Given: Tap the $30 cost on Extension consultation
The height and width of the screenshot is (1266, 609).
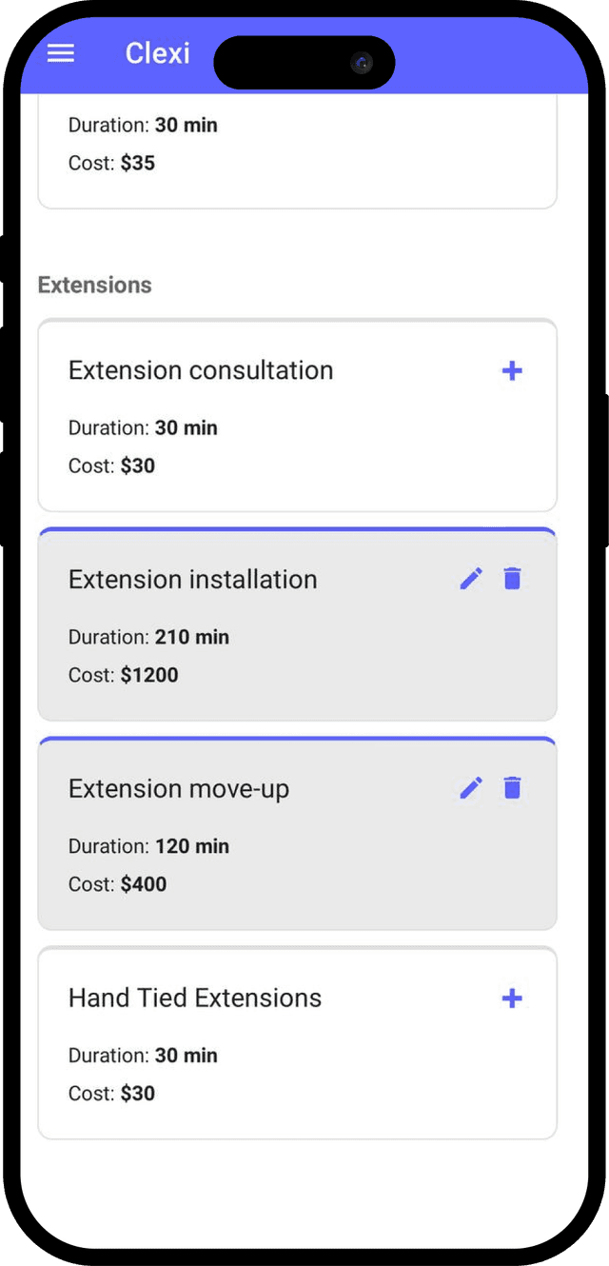Looking at the screenshot, I should pyautogui.click(x=138, y=465).
